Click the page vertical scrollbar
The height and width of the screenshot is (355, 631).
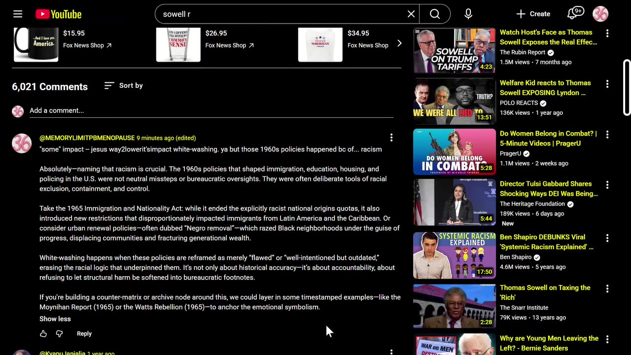(627, 88)
